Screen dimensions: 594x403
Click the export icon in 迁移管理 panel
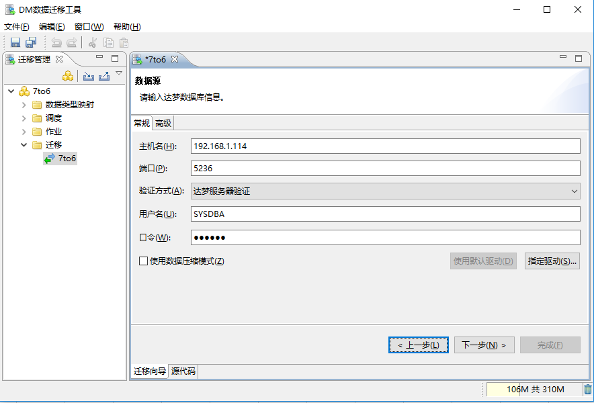(104, 76)
